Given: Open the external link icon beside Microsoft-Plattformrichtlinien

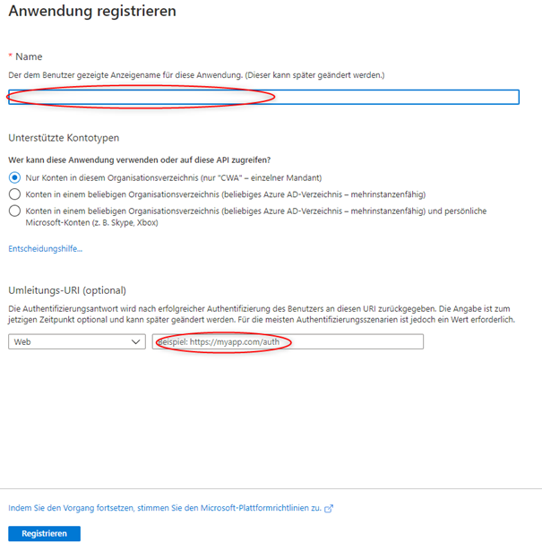Looking at the screenshot, I should 329,508.
